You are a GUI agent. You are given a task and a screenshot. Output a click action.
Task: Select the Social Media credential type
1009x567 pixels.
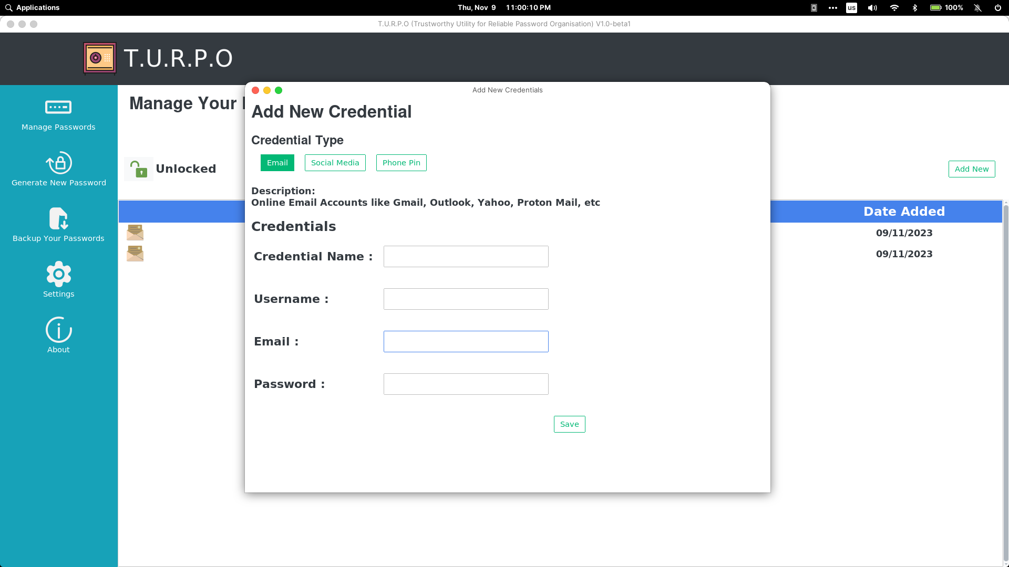pyautogui.click(x=335, y=163)
